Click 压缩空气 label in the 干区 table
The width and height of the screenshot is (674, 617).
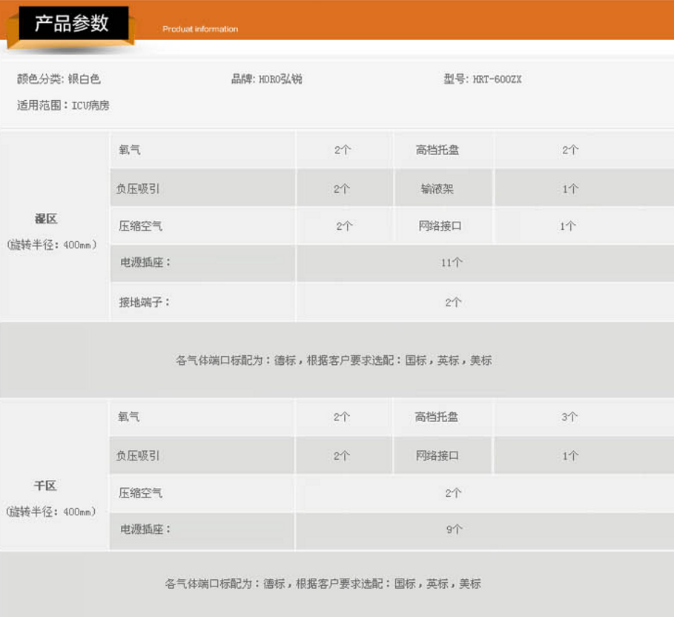click(140, 492)
